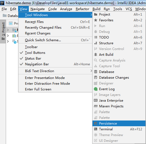
Task: Open the Analyze menu
Action: coord(66,9)
